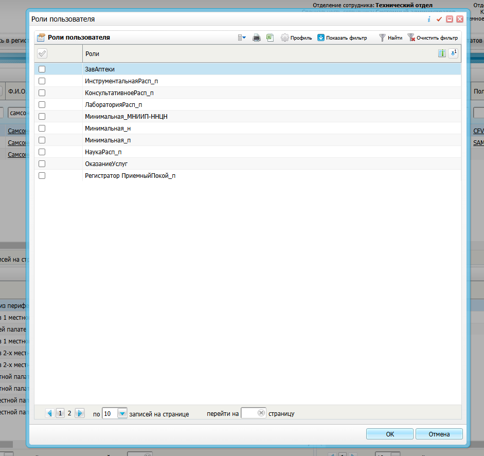
Task: Open Профиль gear settings
Action: coord(296,38)
